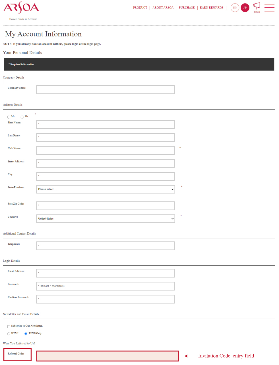Open the PRODUCT menu
This screenshot has height=365, width=279.
(140, 8)
